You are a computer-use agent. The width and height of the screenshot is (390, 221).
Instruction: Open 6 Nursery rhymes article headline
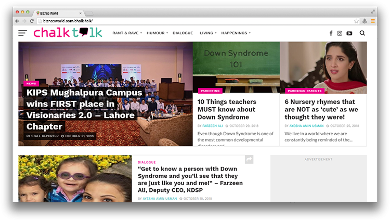(321, 109)
